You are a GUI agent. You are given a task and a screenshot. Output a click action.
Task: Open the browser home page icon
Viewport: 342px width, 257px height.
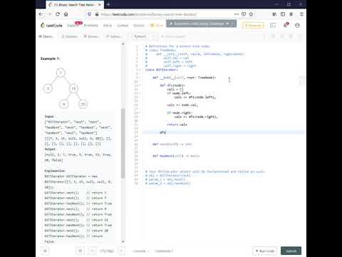tap(66, 14)
